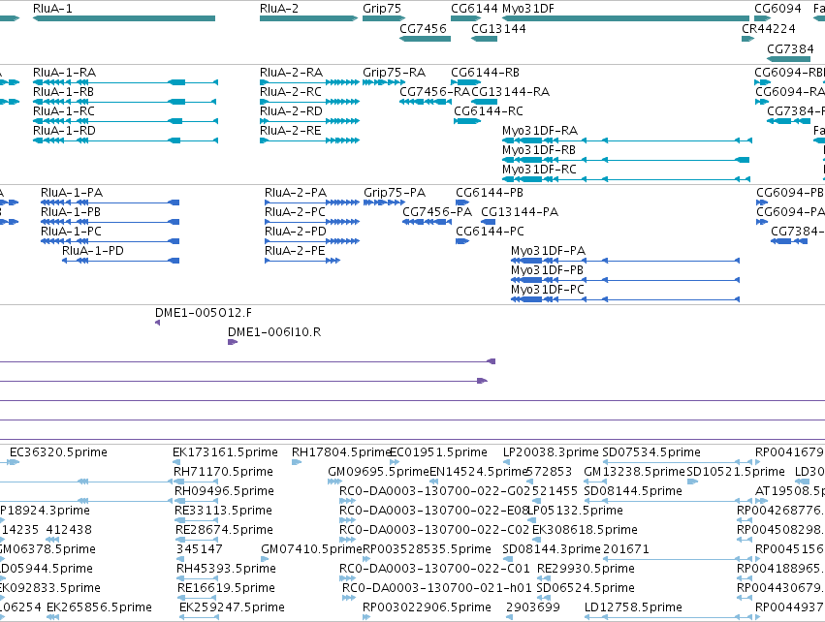Click the RluA-1-PC protein feature
The image size is (825, 622).
click(110, 241)
